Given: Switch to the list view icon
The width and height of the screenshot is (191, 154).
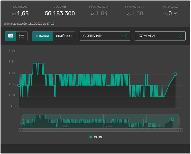Looking at the screenshot, I should 22,36.
